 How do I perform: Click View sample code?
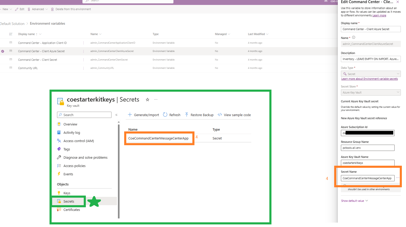pos(234,115)
